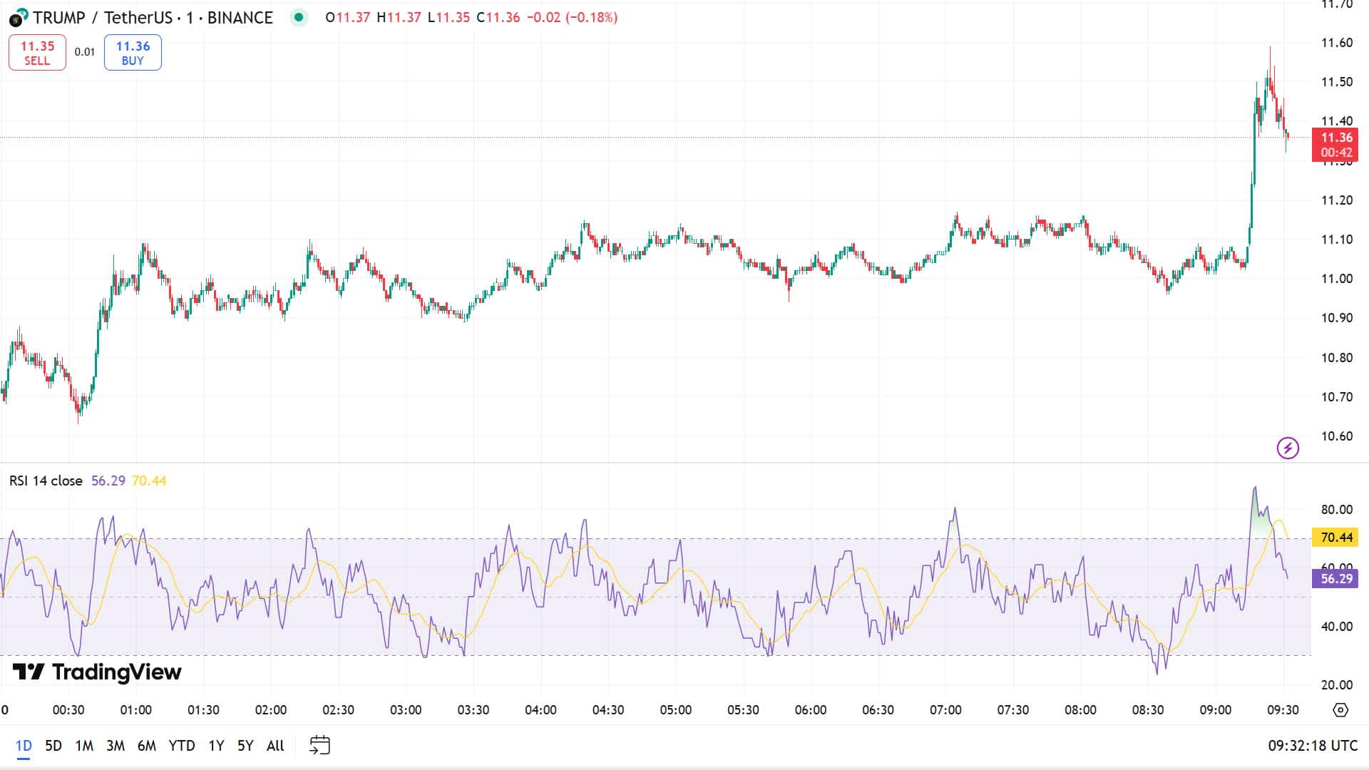Click the 10.60 price axis label
The image size is (1369, 770).
coord(1337,436)
